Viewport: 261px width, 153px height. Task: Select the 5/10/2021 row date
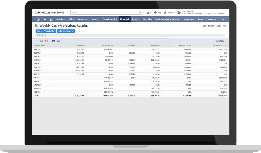37,85
